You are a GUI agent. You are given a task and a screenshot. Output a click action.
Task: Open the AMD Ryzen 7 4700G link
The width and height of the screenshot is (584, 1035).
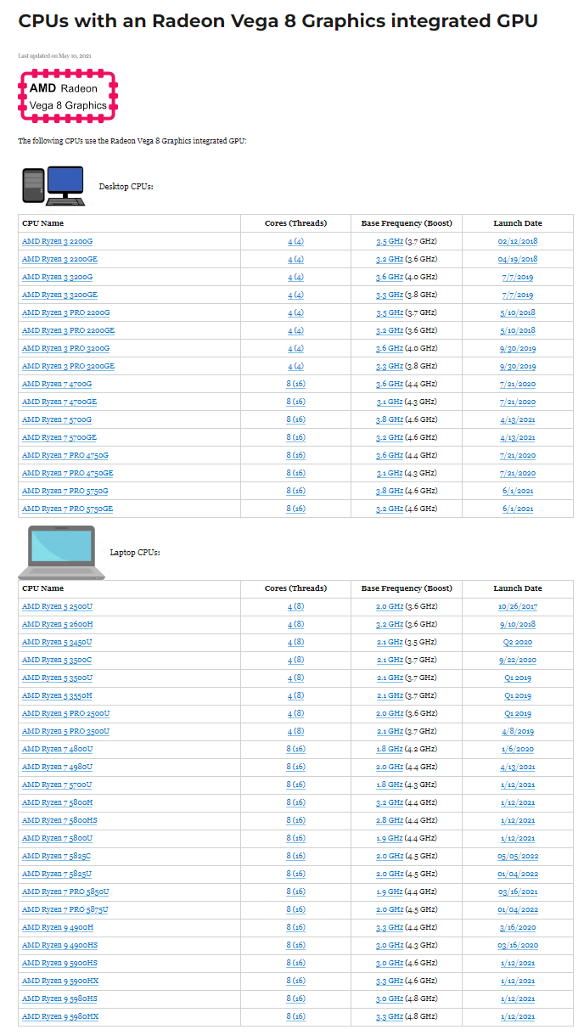coord(57,385)
